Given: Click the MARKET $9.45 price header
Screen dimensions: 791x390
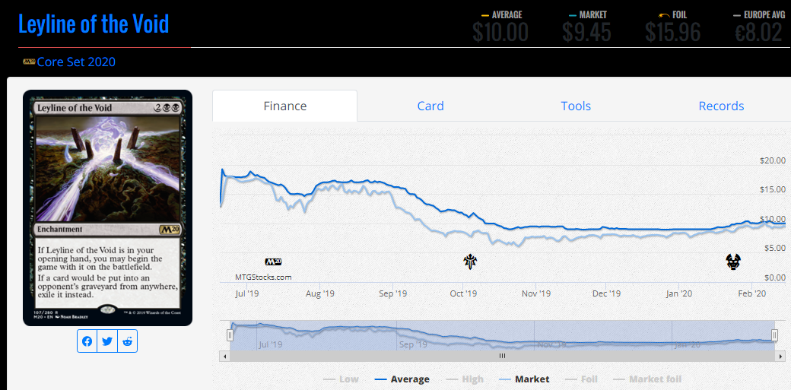Looking at the screenshot, I should click(x=586, y=27).
